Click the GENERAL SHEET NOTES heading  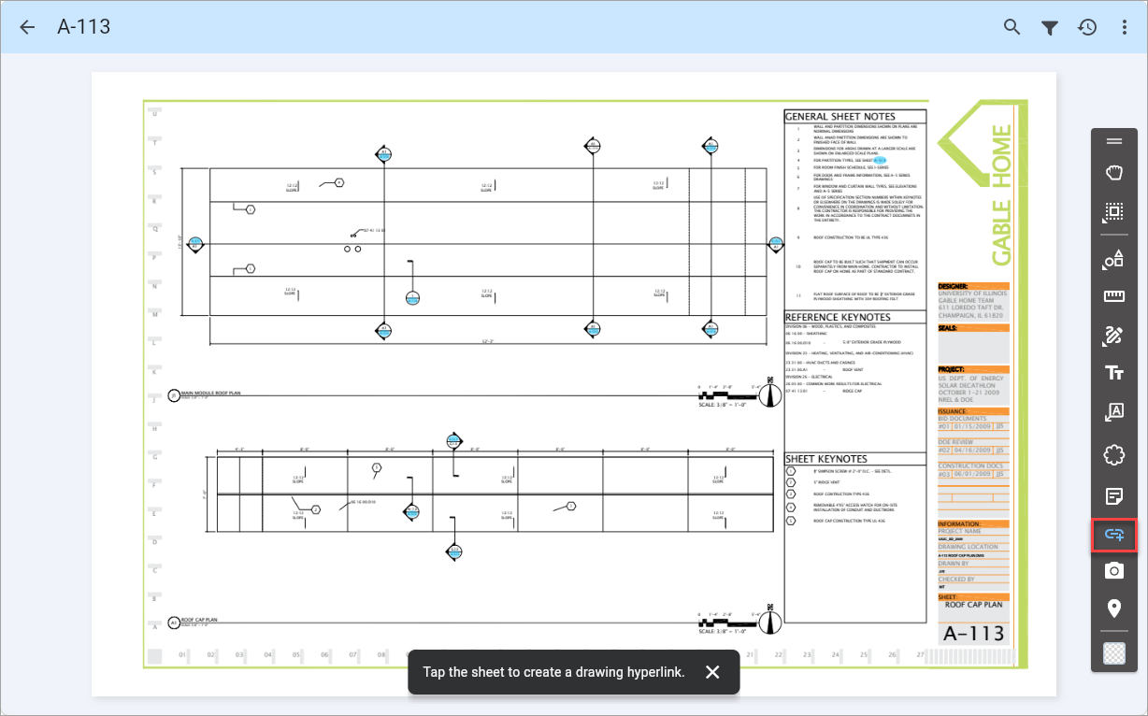[x=840, y=117]
